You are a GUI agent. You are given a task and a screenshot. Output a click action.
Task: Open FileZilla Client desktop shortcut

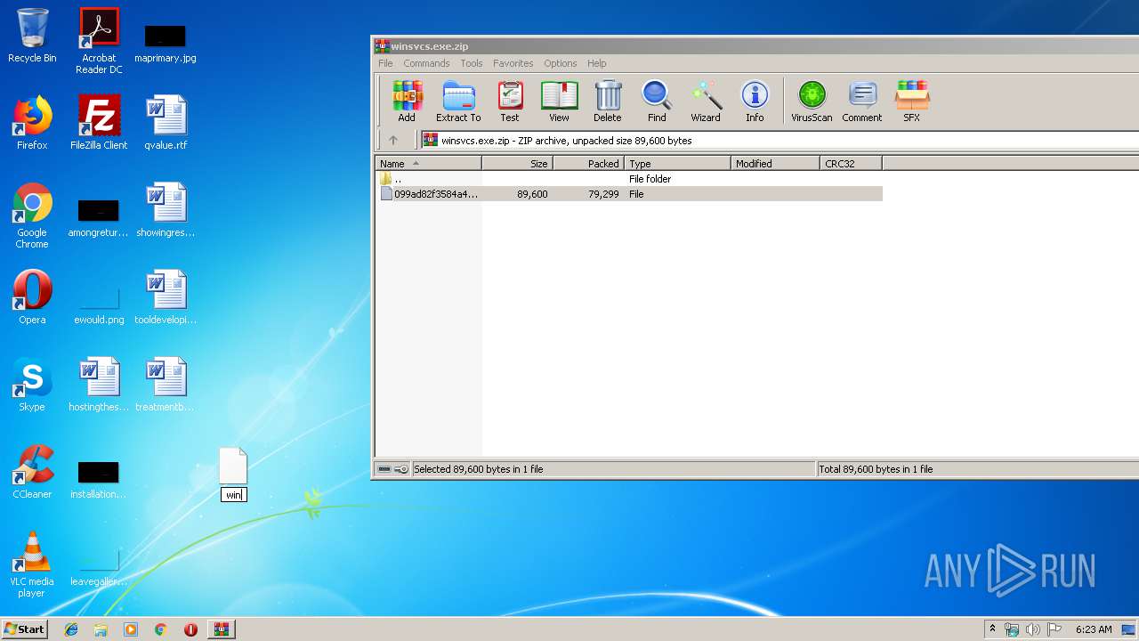tap(99, 123)
